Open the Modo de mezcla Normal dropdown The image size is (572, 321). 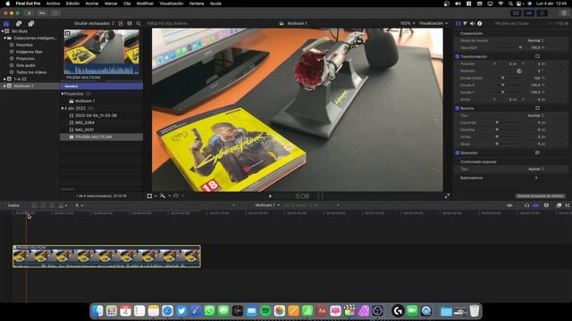(535, 40)
